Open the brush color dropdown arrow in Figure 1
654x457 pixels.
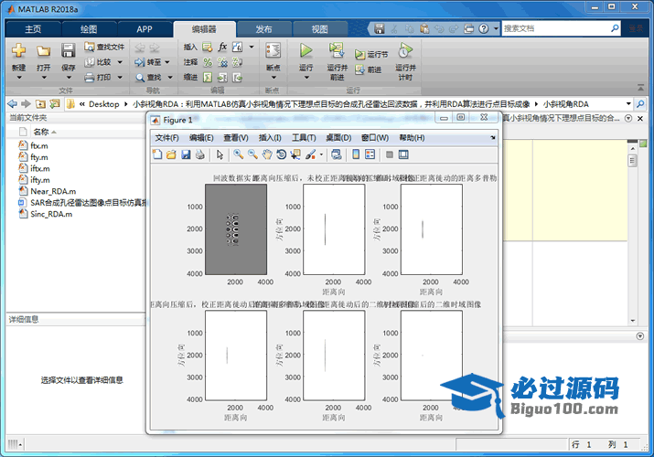tap(321, 155)
